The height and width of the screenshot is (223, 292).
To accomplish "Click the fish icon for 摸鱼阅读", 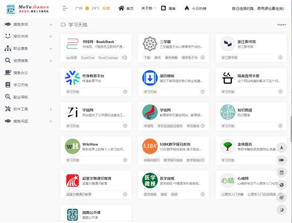I will pyautogui.click(x=7, y=121).
